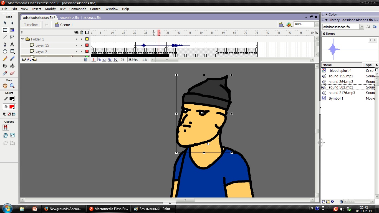Image resolution: width=379 pixels, height=213 pixels.
Task: Open the Library panel options menu
Action: click(x=376, y=20)
